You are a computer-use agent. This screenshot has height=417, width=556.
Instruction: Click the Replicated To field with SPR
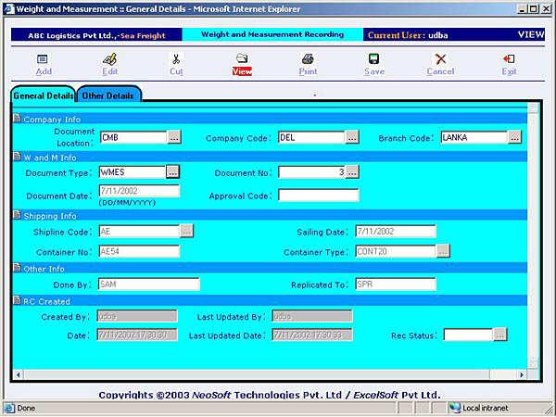point(396,284)
